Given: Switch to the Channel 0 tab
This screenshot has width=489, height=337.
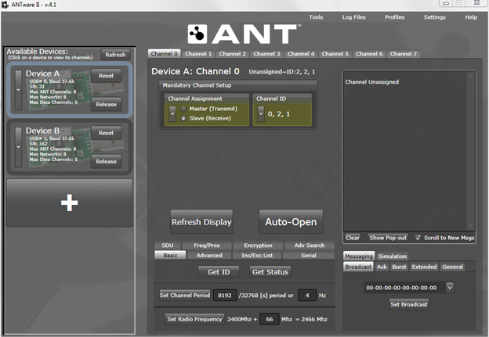Looking at the screenshot, I should tap(165, 54).
